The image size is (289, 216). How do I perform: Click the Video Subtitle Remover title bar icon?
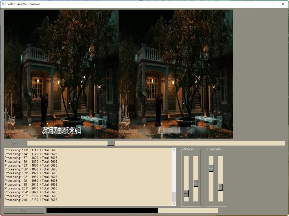click(4, 4)
